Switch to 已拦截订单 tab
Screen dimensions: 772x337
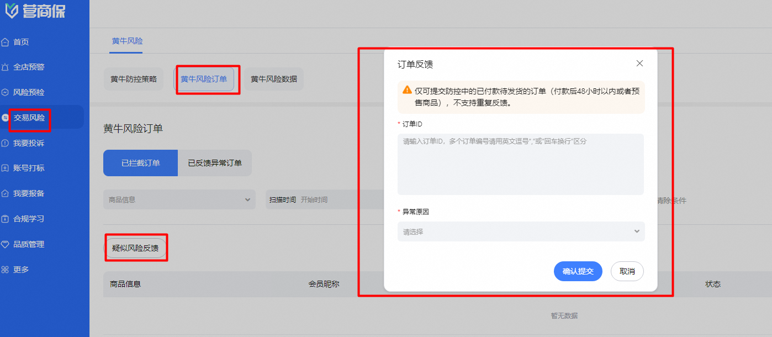141,163
